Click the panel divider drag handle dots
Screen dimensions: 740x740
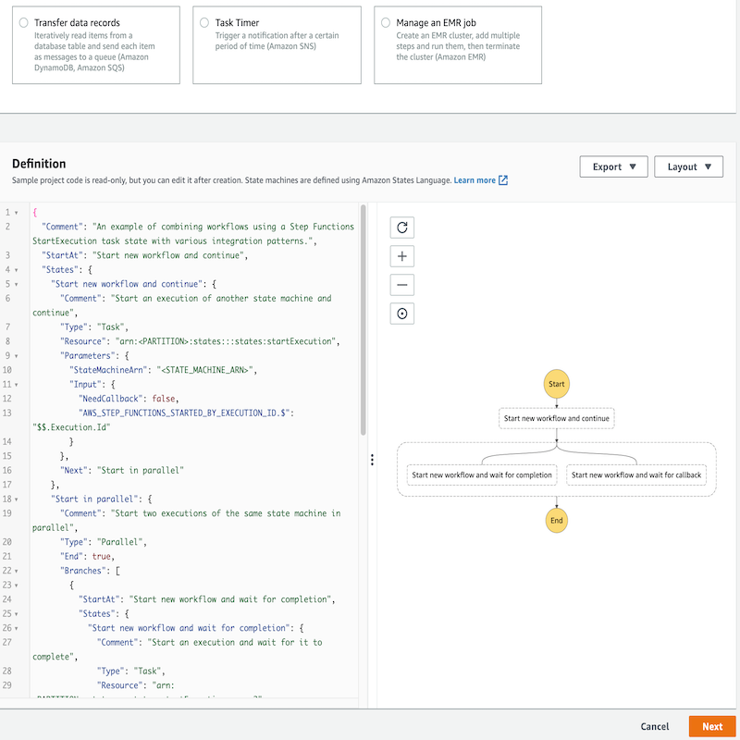point(372,460)
